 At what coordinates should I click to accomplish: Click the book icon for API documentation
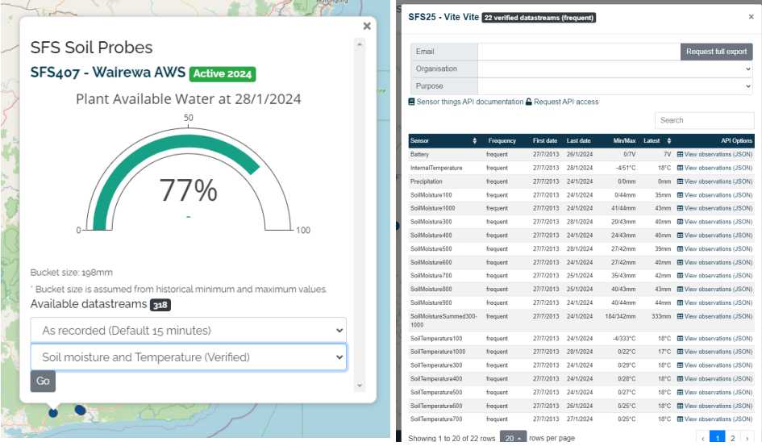coord(411,102)
